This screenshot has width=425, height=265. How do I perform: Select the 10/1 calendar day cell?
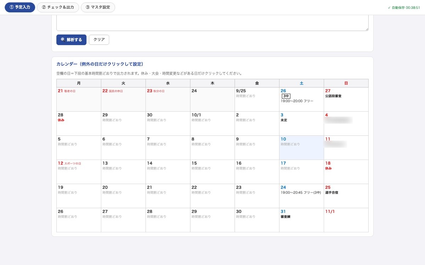pos(212,123)
